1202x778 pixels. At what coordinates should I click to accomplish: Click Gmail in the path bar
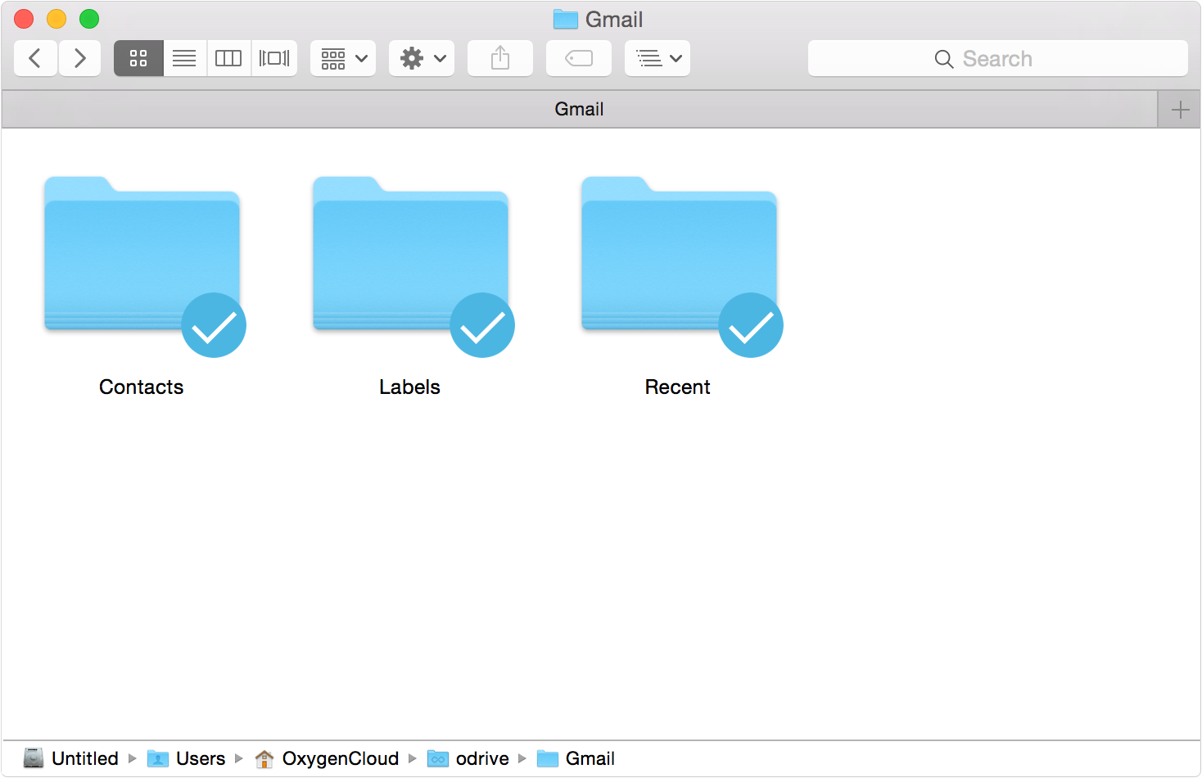576,758
